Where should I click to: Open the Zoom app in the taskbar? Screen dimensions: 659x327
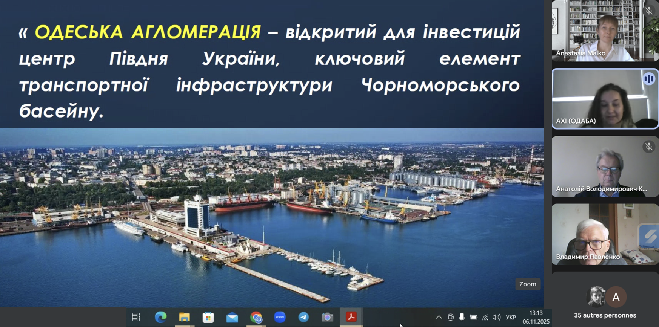point(280,317)
